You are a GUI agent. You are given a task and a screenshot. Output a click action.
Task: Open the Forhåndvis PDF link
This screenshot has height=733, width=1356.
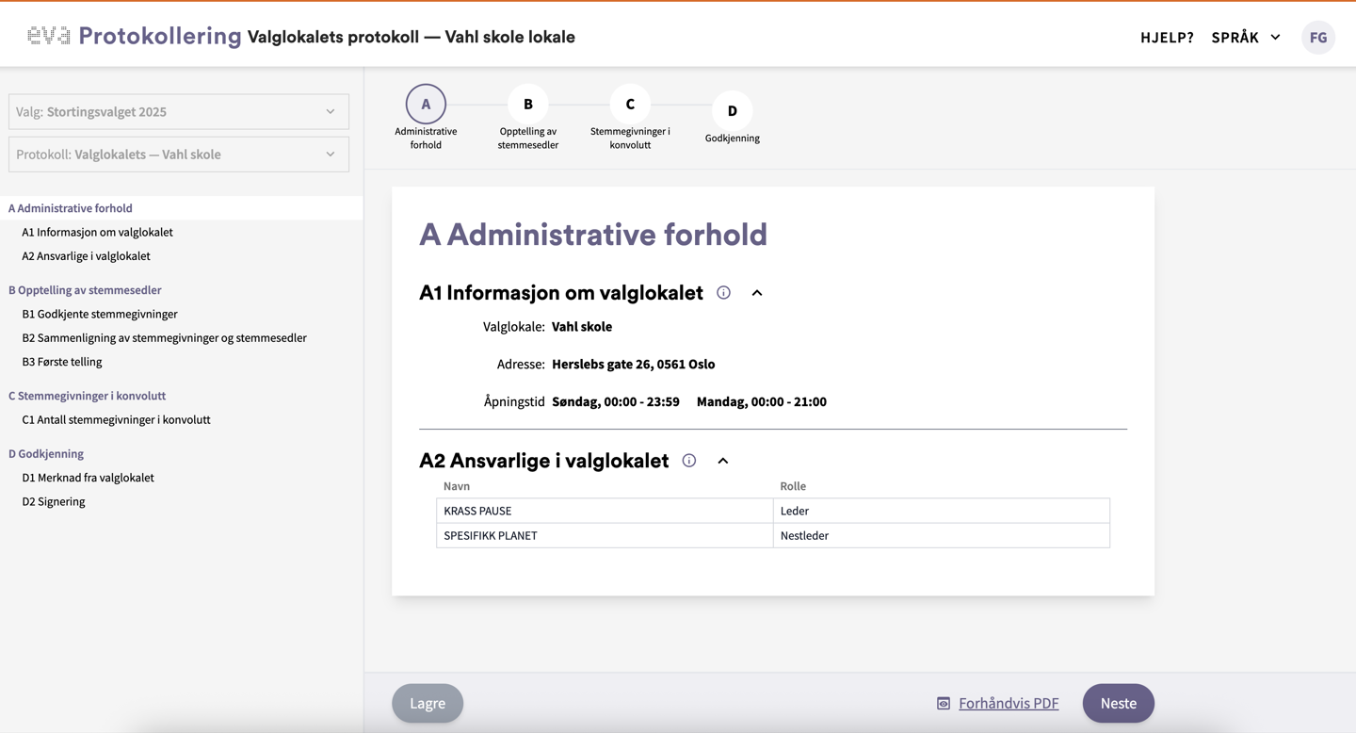pyautogui.click(x=1008, y=704)
